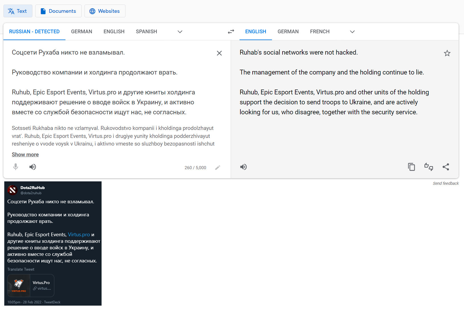Swap source and target languages
The image size is (464, 313).
coord(231,32)
